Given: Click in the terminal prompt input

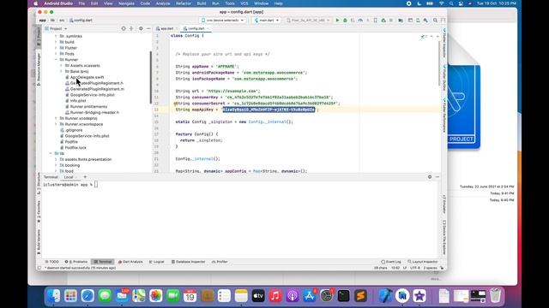Looking at the screenshot, I should pos(96,185).
